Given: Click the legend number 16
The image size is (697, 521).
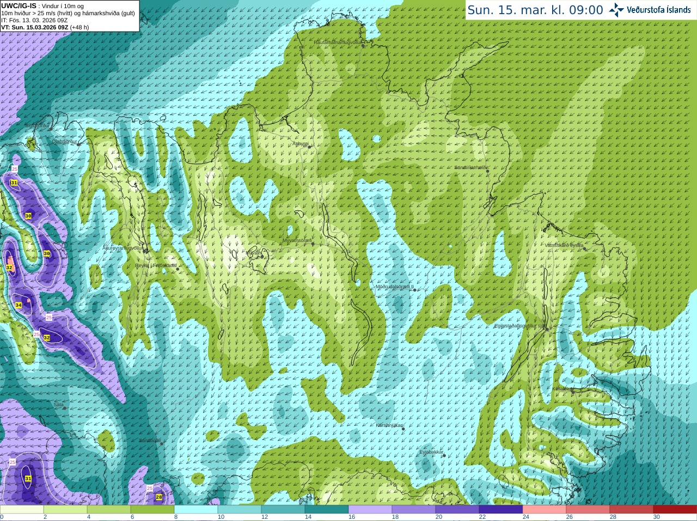Looking at the screenshot, I should click(352, 517).
